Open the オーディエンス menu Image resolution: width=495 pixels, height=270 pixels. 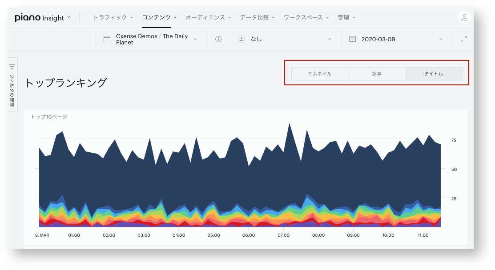[208, 17]
